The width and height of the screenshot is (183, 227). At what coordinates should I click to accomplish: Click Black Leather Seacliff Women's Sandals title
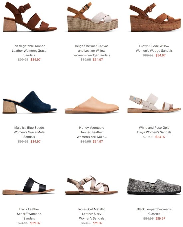(x=29, y=214)
